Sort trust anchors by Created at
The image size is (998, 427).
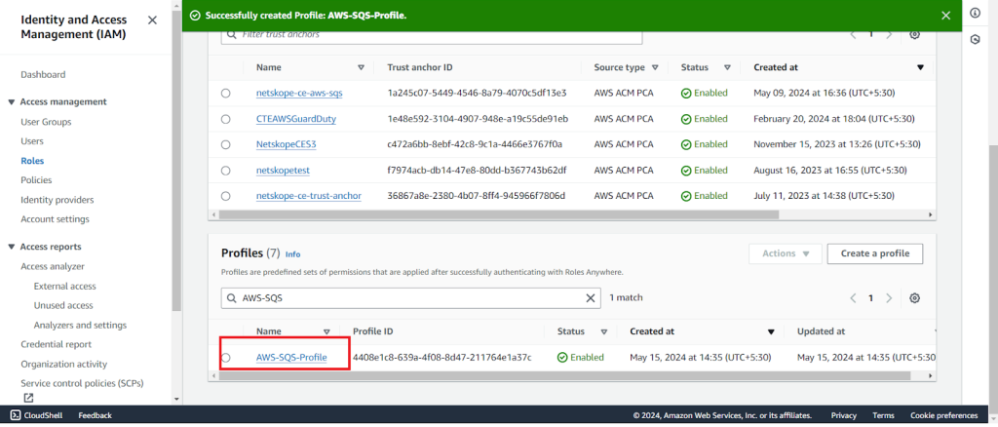920,67
